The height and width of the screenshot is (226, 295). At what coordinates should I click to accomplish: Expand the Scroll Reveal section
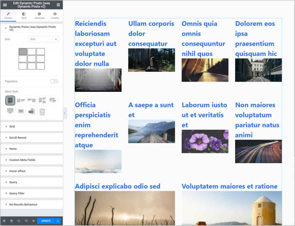[18, 138]
